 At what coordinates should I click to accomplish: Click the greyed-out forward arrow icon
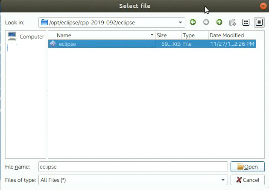[206, 22]
